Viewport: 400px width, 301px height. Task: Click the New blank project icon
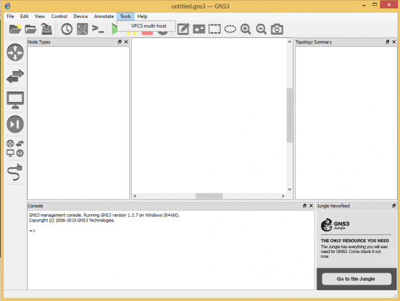pyautogui.click(x=15, y=29)
